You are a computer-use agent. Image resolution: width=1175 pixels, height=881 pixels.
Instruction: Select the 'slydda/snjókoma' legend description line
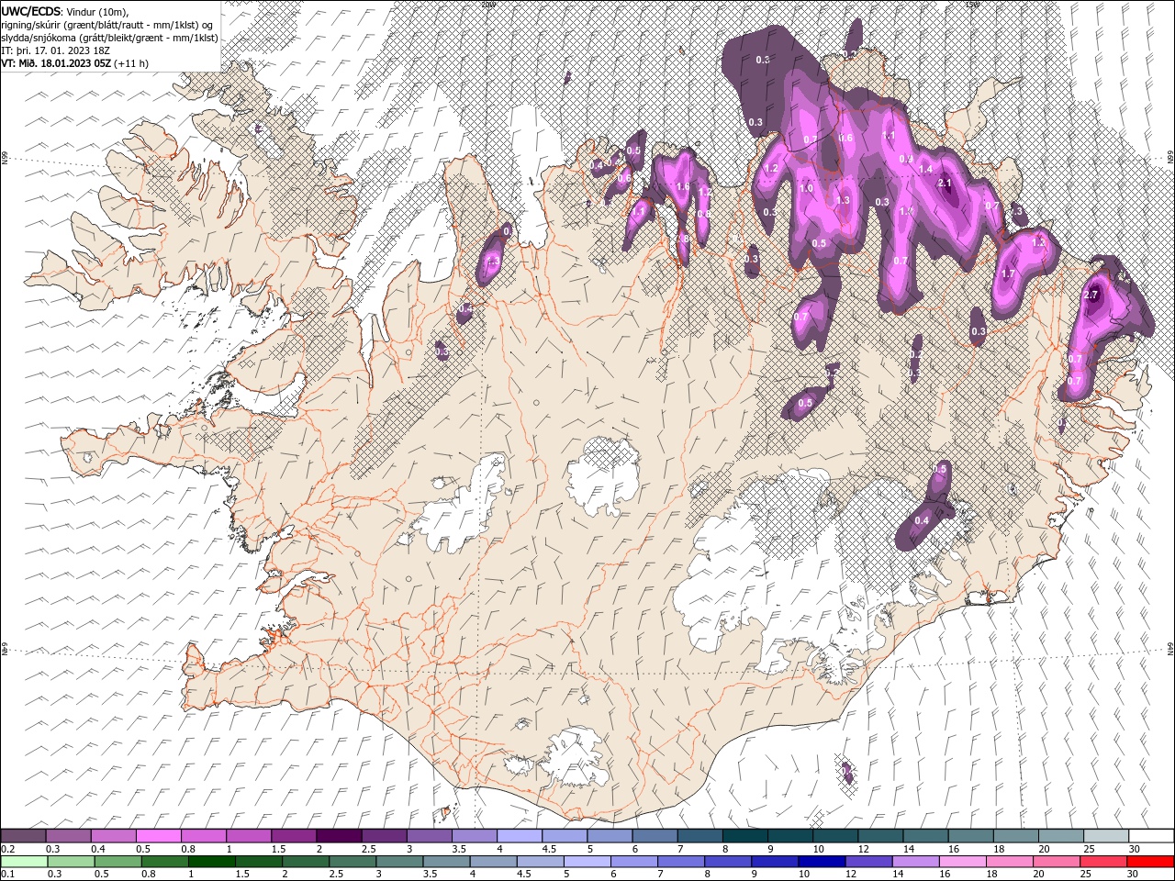pyautogui.click(x=110, y=38)
